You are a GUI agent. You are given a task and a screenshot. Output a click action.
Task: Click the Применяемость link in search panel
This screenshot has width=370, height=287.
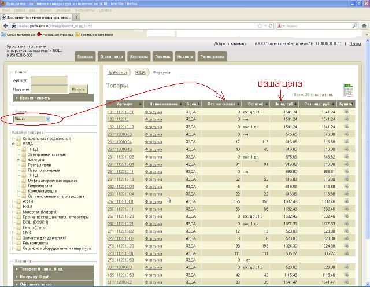35,98
